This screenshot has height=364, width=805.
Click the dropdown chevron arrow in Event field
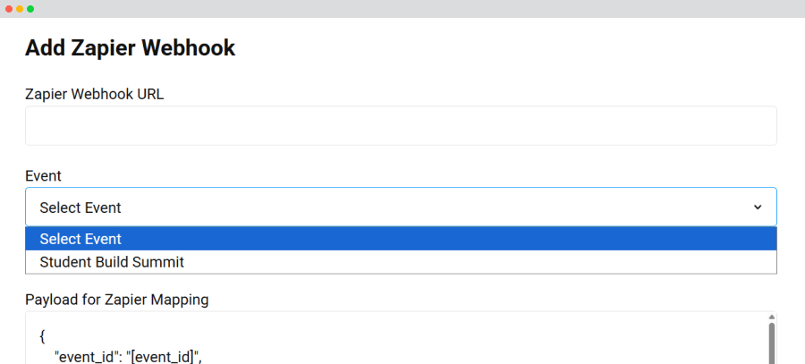click(758, 207)
